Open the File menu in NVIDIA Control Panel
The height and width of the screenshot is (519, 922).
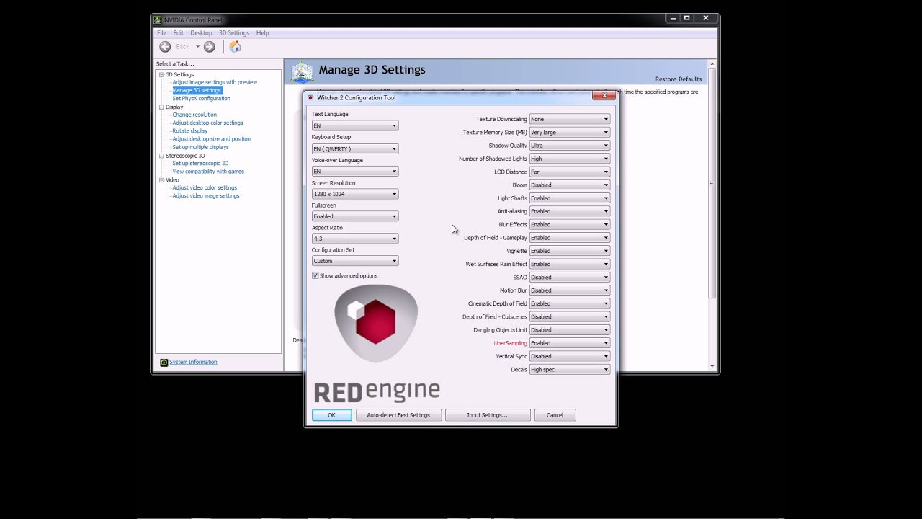coord(162,33)
